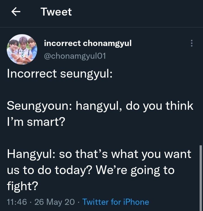Image resolution: width=203 pixels, height=211 pixels.
Task: Go back using the left arrow
Action: 16,12
